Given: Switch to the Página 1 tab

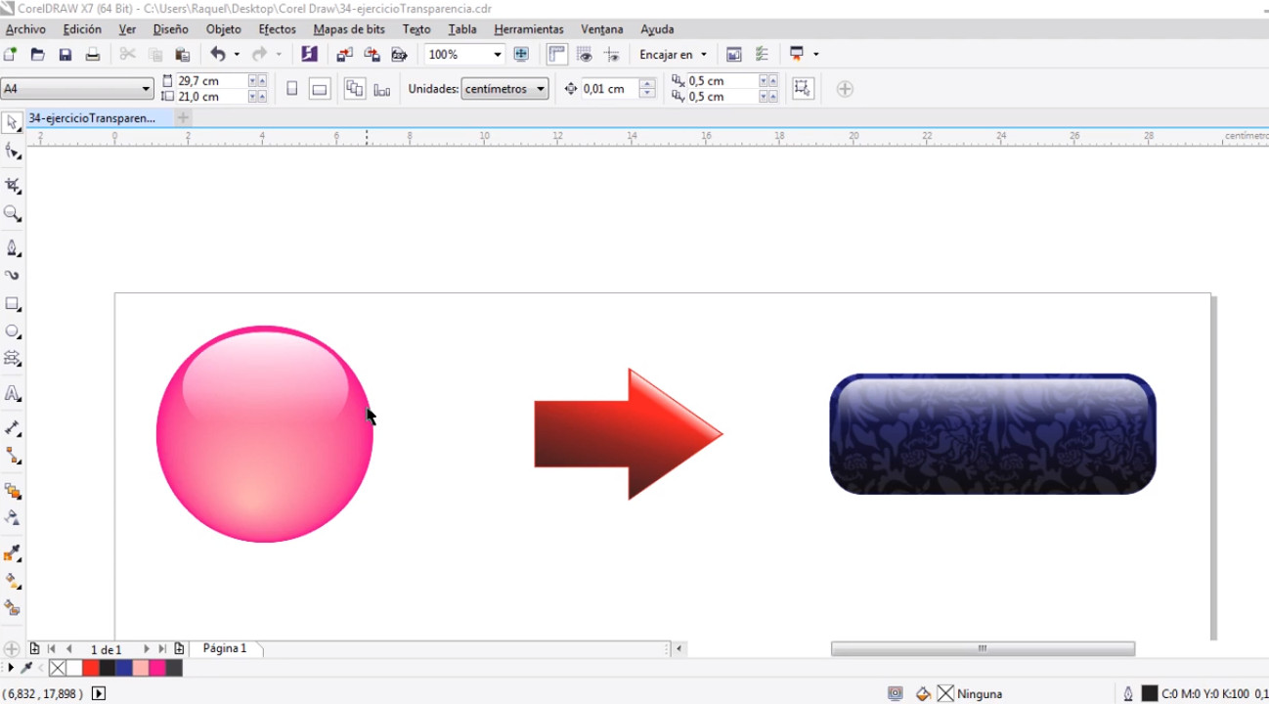Looking at the screenshot, I should tap(224, 647).
